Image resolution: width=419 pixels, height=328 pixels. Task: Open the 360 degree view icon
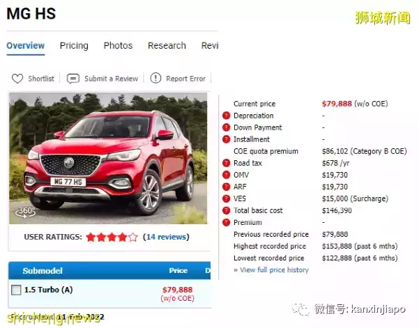tap(25, 212)
